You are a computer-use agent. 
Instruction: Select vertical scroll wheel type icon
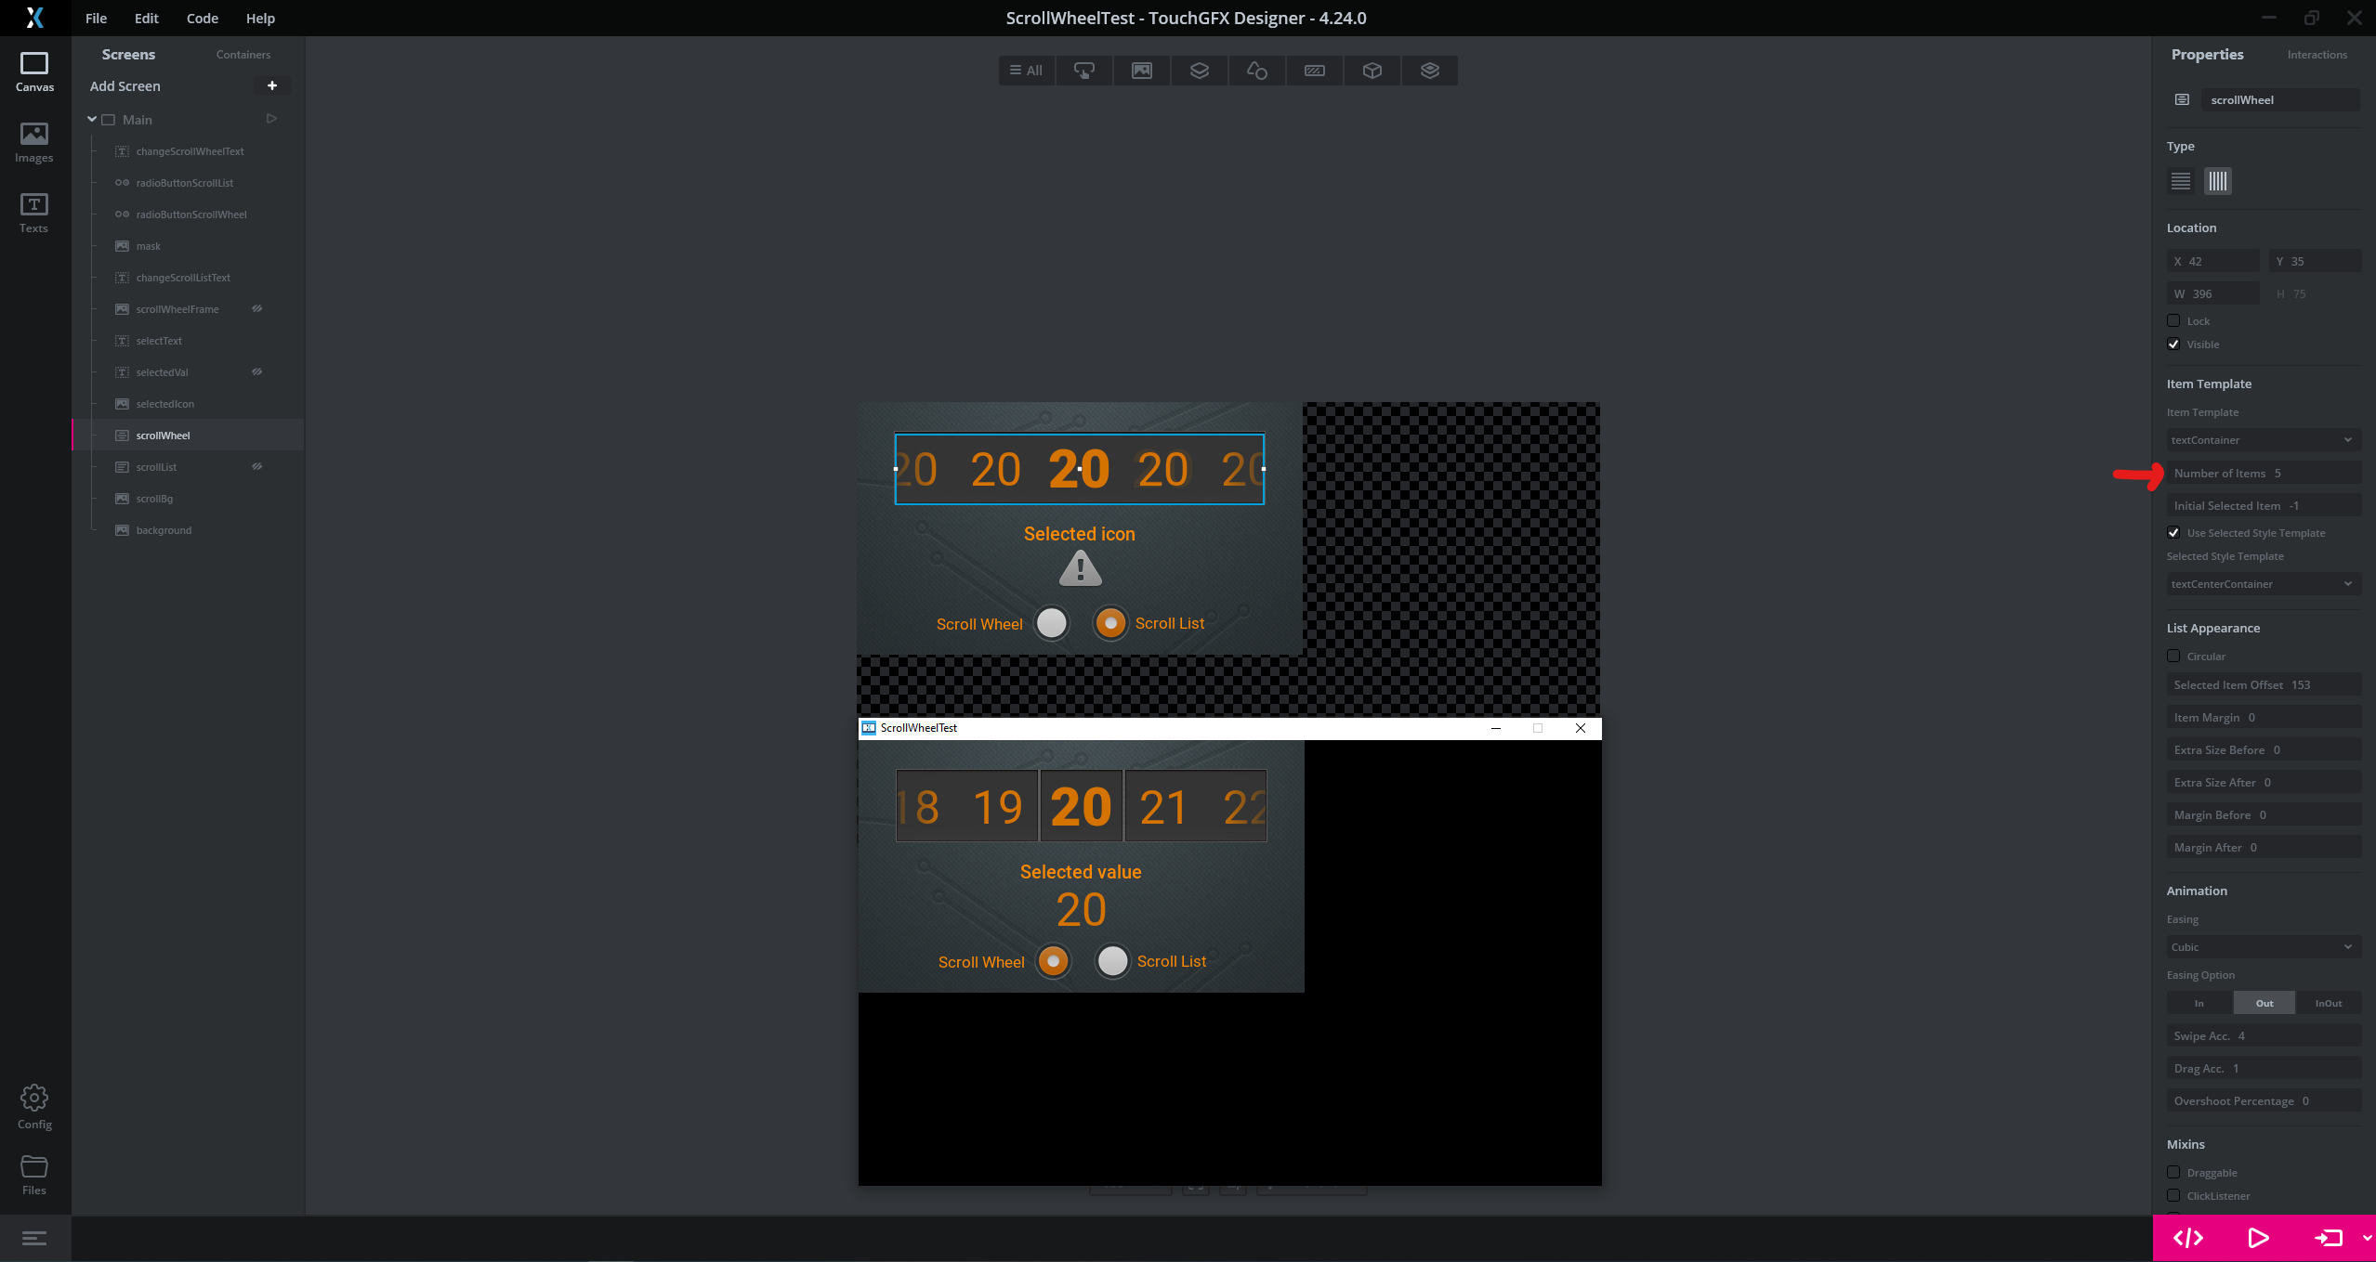click(2180, 181)
